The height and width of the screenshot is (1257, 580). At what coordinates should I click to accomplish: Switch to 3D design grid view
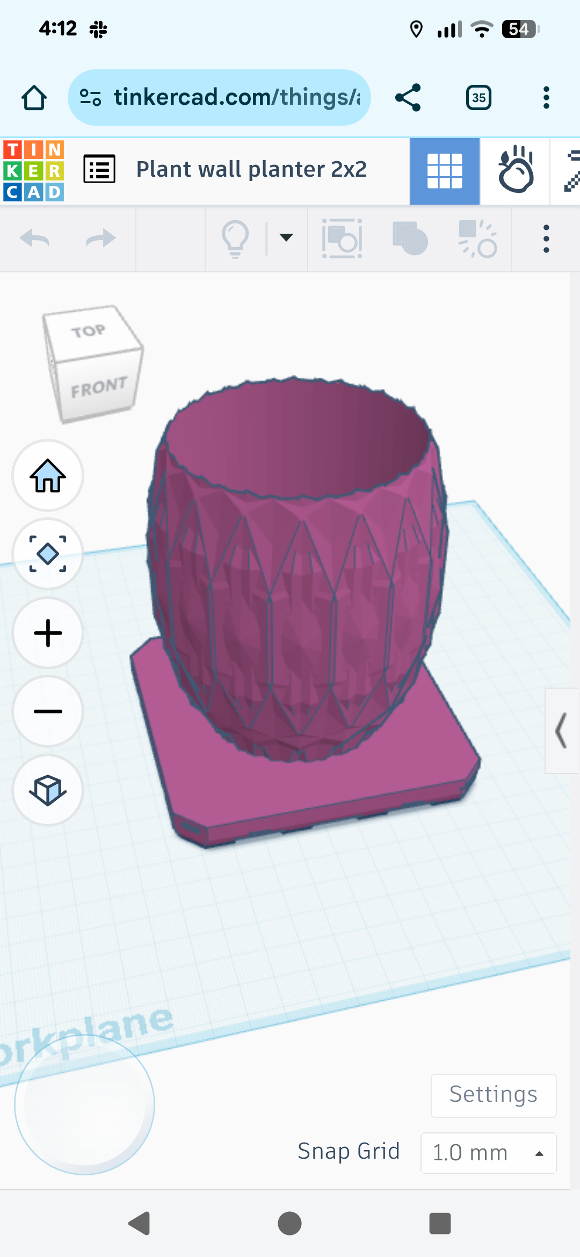coord(445,171)
